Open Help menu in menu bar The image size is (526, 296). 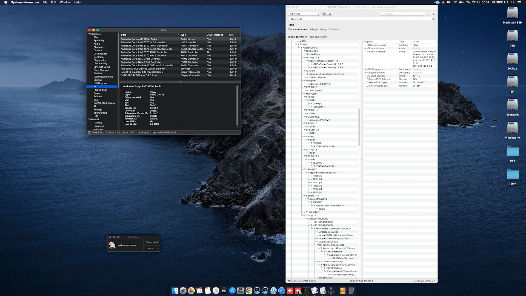pyautogui.click(x=78, y=2)
